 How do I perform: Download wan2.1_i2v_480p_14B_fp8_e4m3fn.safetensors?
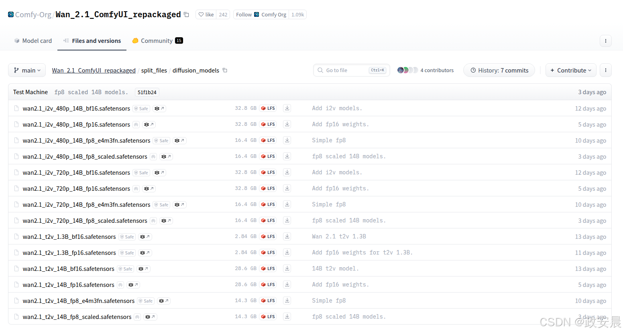pyautogui.click(x=287, y=140)
